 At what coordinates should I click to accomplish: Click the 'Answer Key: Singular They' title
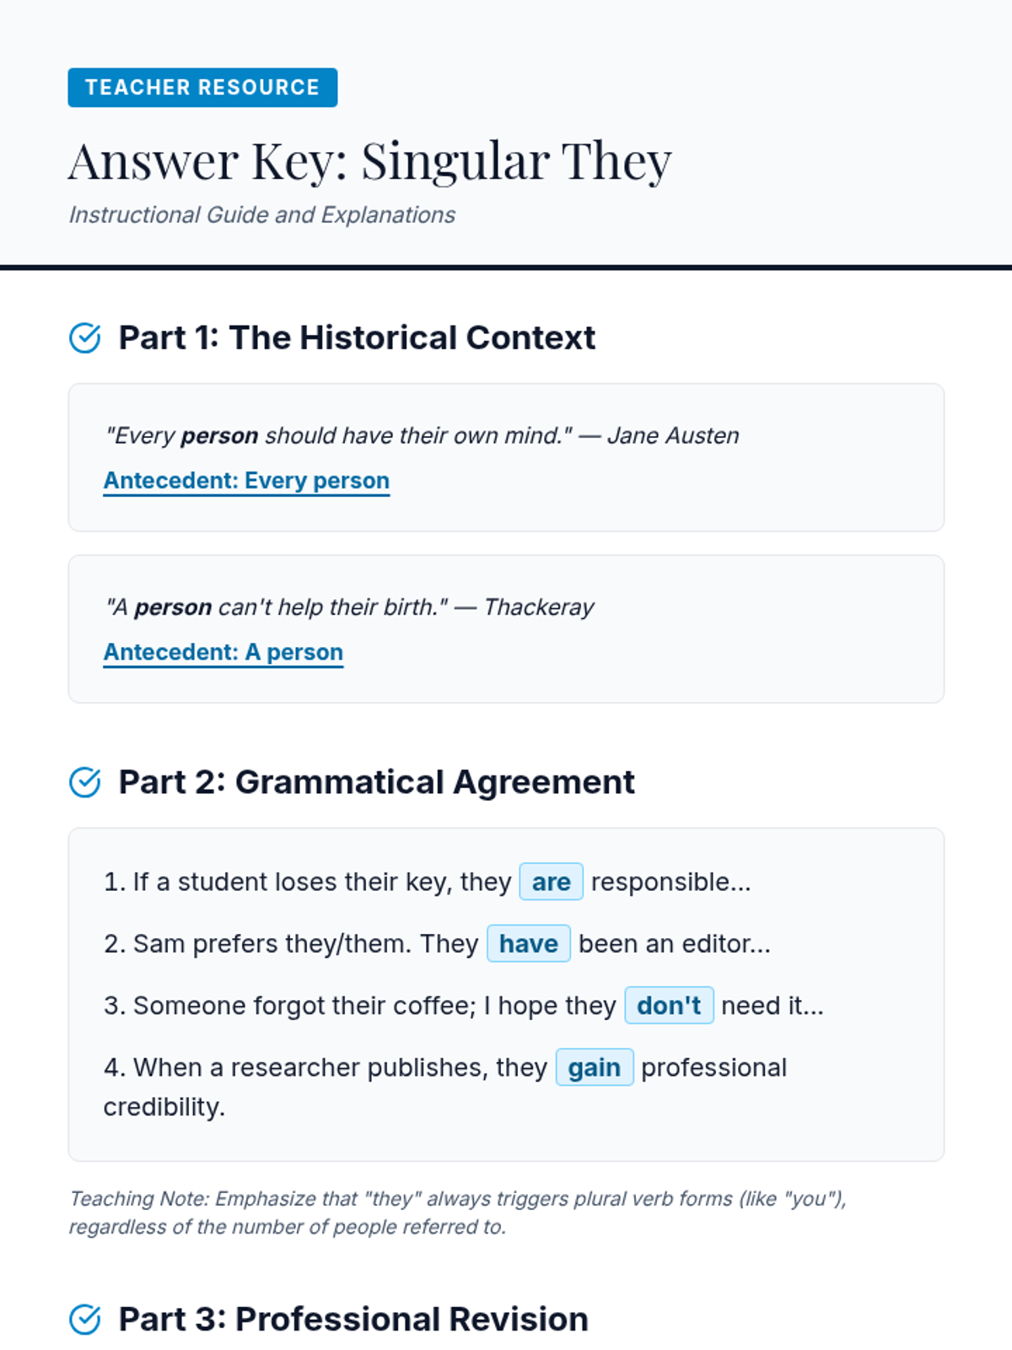(369, 160)
